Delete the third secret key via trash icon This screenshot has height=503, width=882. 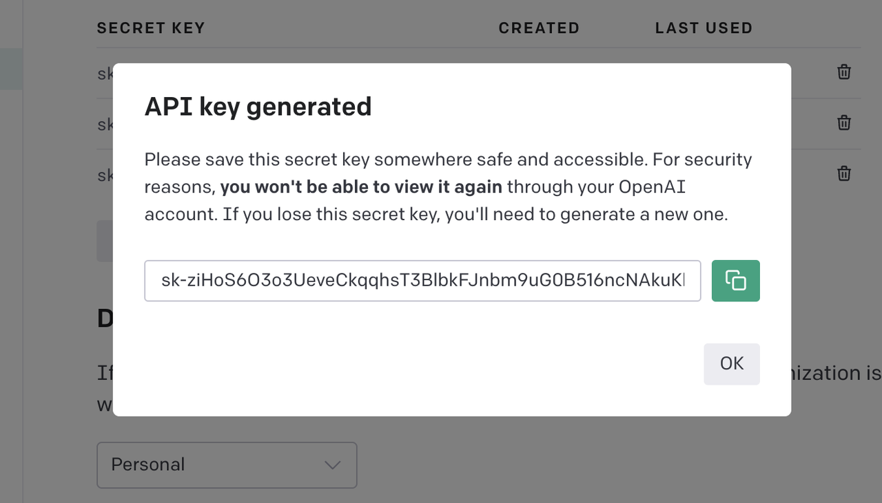(844, 173)
